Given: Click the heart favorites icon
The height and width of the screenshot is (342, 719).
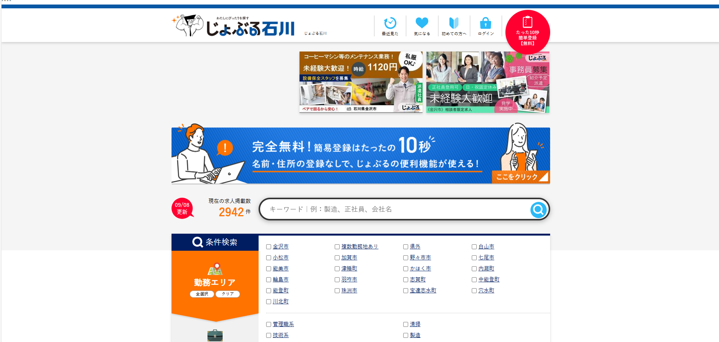Looking at the screenshot, I should [x=422, y=23].
